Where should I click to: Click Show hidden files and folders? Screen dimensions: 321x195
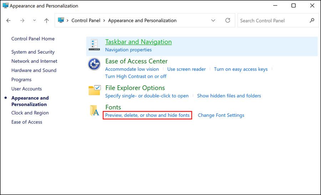(229, 96)
